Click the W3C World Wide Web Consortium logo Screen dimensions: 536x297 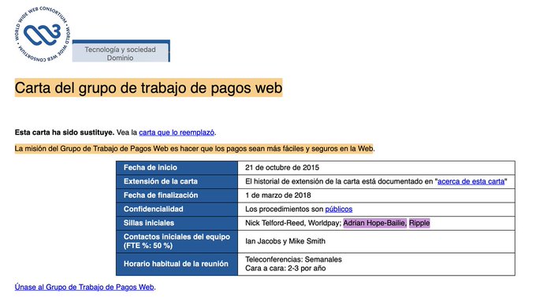point(43,34)
